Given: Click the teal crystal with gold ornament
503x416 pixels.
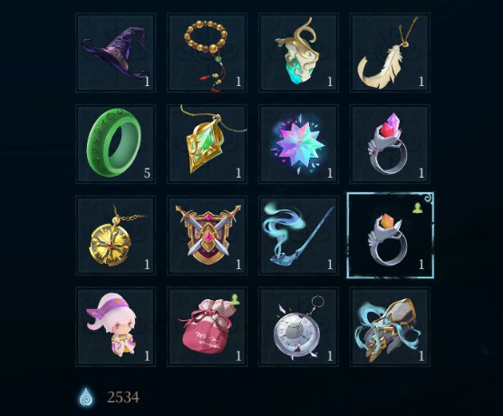Looking at the screenshot, I should pyautogui.click(x=298, y=53).
